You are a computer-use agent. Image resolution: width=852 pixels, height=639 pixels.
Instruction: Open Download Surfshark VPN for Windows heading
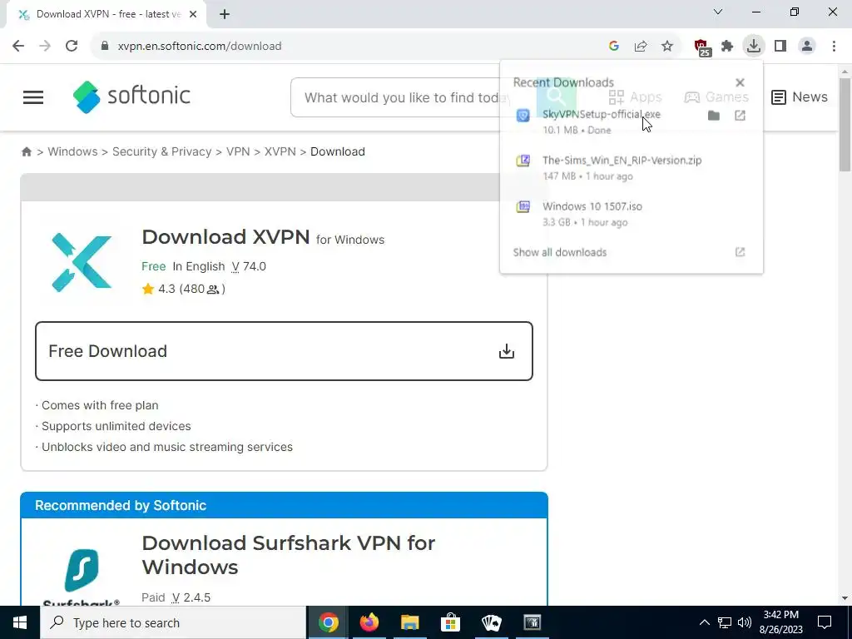(289, 555)
